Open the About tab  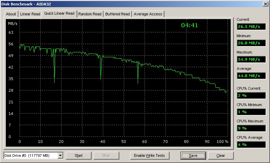(11, 14)
